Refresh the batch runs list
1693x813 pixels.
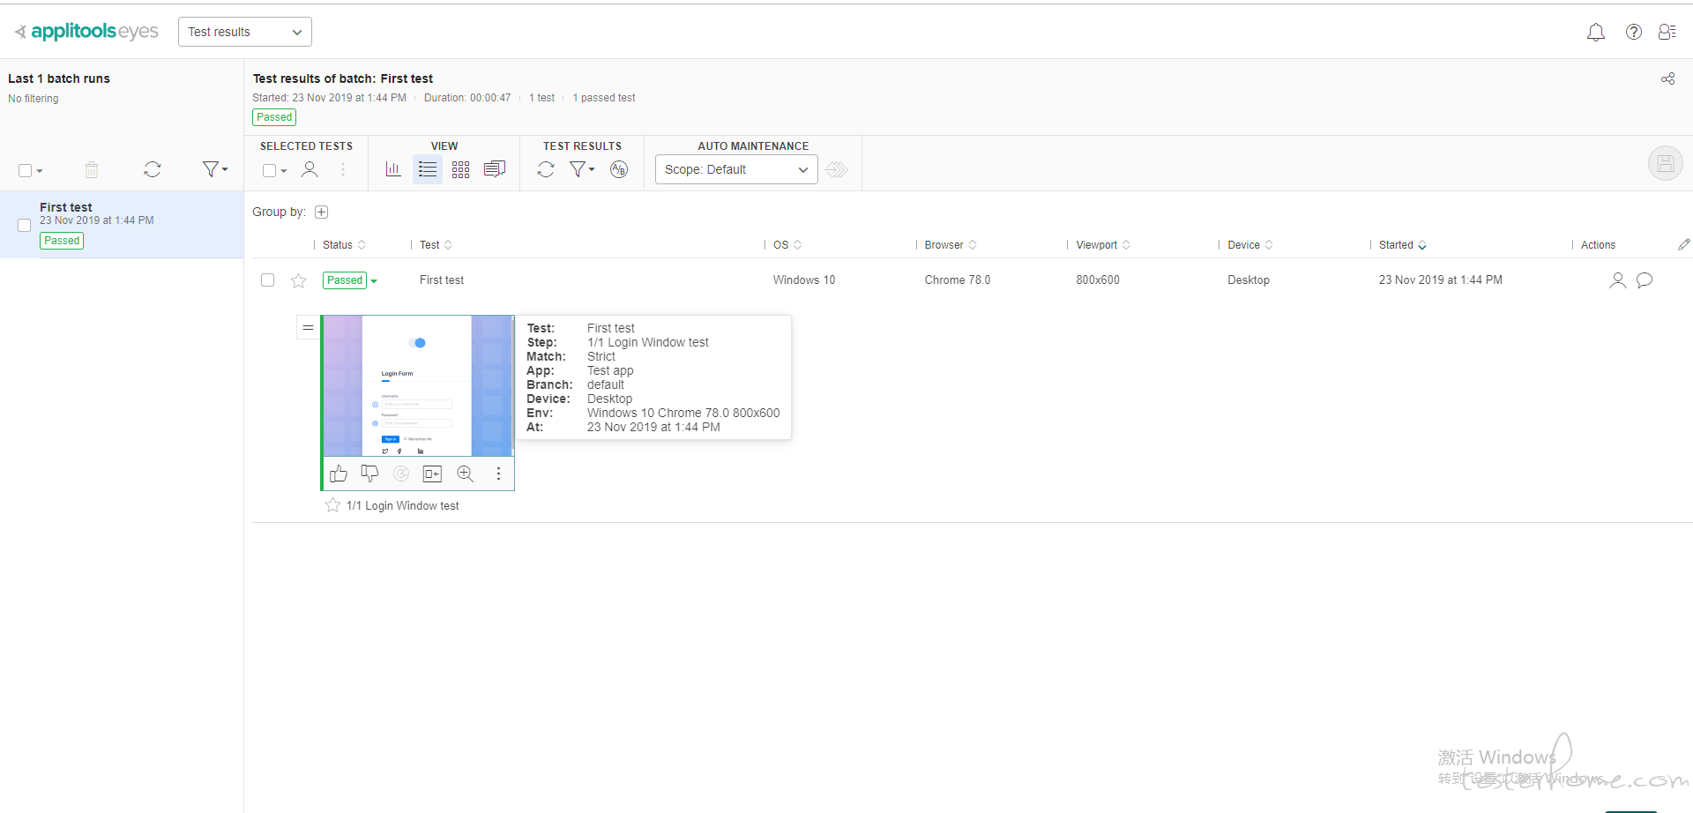tap(153, 169)
